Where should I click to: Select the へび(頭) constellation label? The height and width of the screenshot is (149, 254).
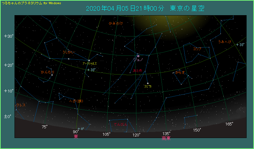pos(77,101)
